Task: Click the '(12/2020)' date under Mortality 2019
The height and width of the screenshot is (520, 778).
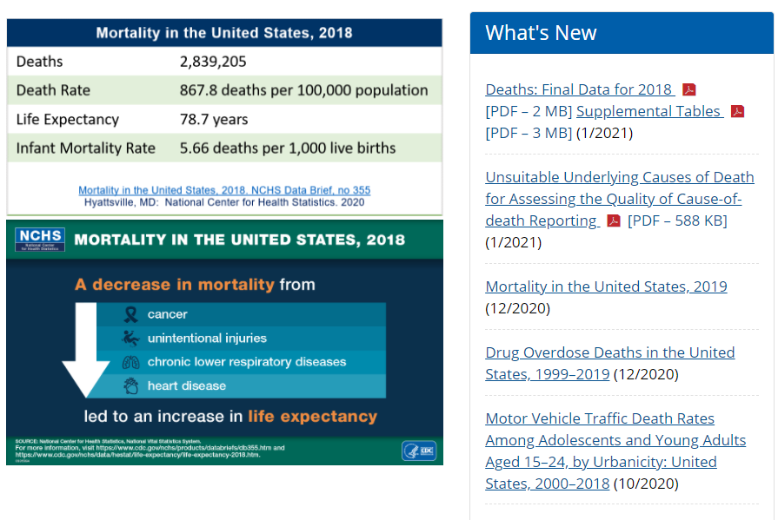Action: (x=517, y=308)
